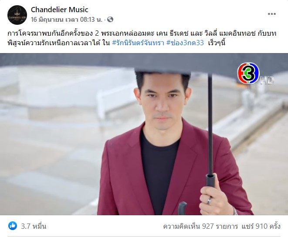View the 927 comments list
Image resolution: width=288 pixels, height=237 pixels.
pyautogui.click(x=200, y=226)
